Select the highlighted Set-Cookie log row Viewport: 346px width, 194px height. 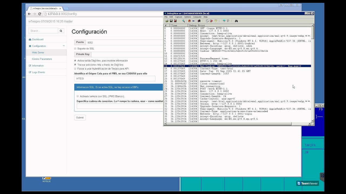[237, 66]
